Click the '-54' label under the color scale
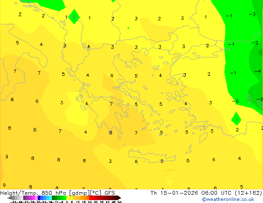263x203 pixels. (x=13, y=202)
